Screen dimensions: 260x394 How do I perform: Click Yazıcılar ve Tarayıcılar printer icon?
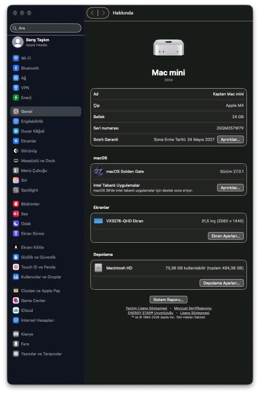pyautogui.click(x=16, y=354)
